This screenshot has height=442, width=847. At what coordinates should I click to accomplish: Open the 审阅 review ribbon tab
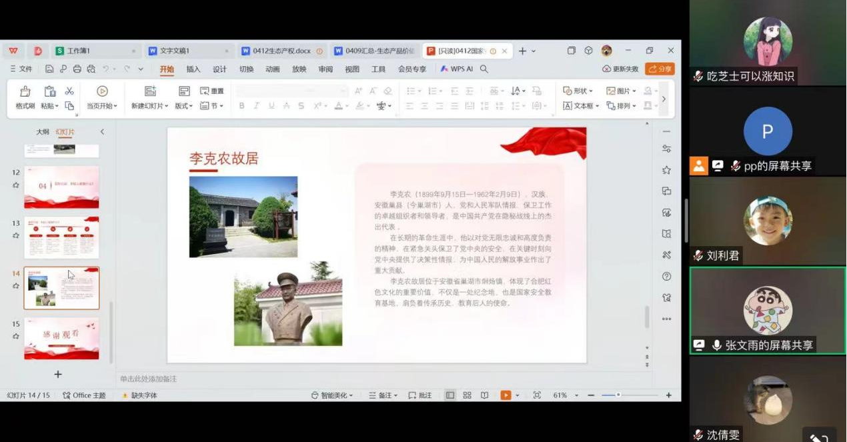pyautogui.click(x=325, y=69)
